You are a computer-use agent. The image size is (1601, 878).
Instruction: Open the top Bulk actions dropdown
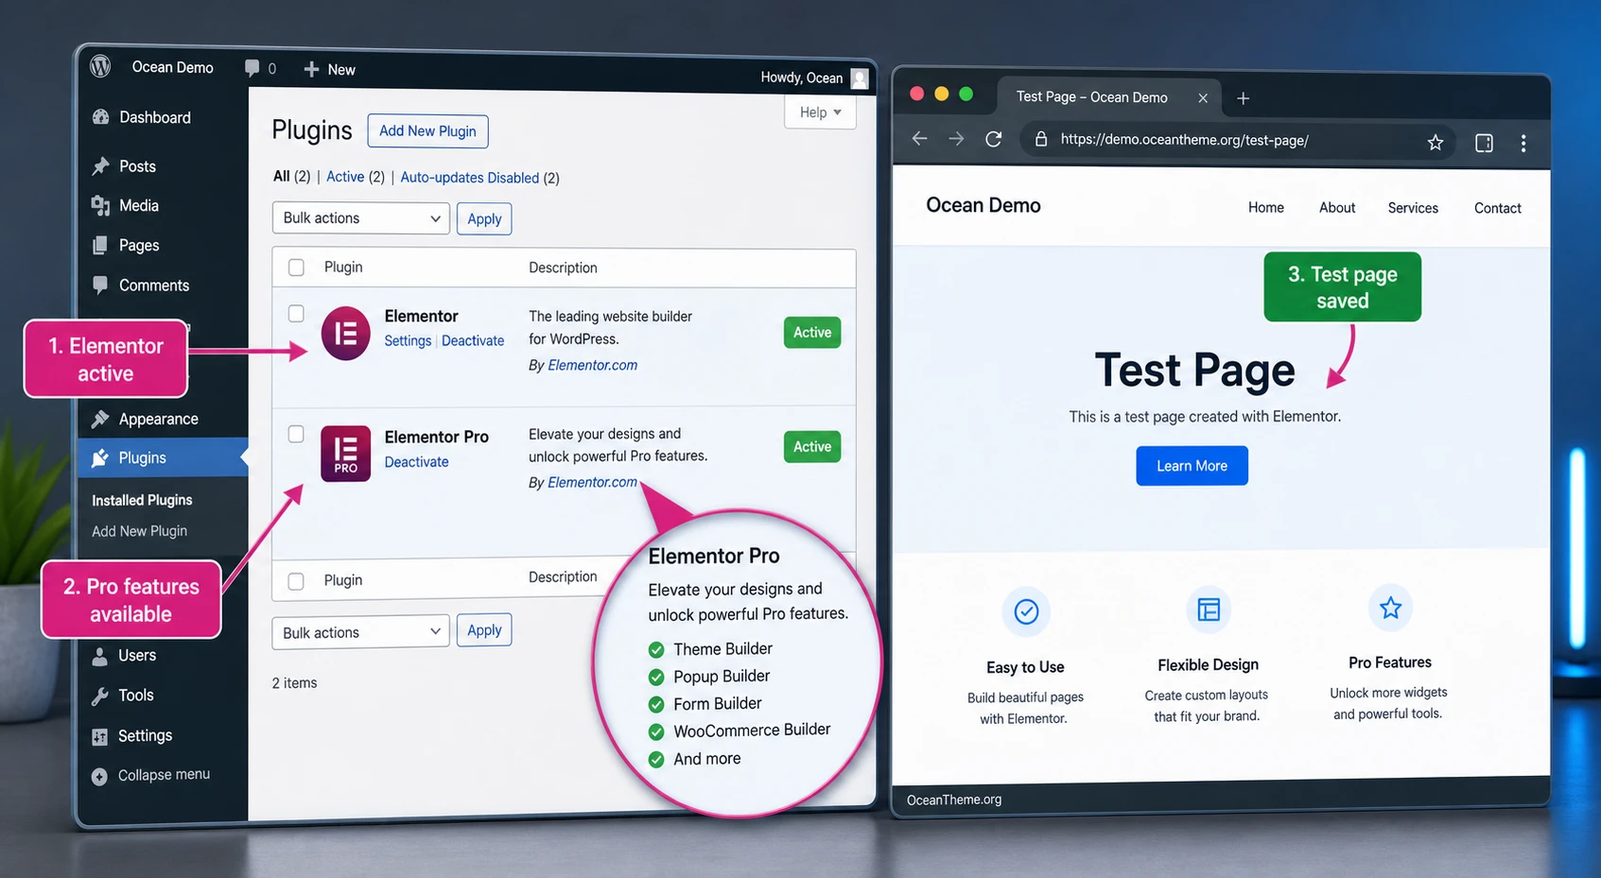point(361,218)
